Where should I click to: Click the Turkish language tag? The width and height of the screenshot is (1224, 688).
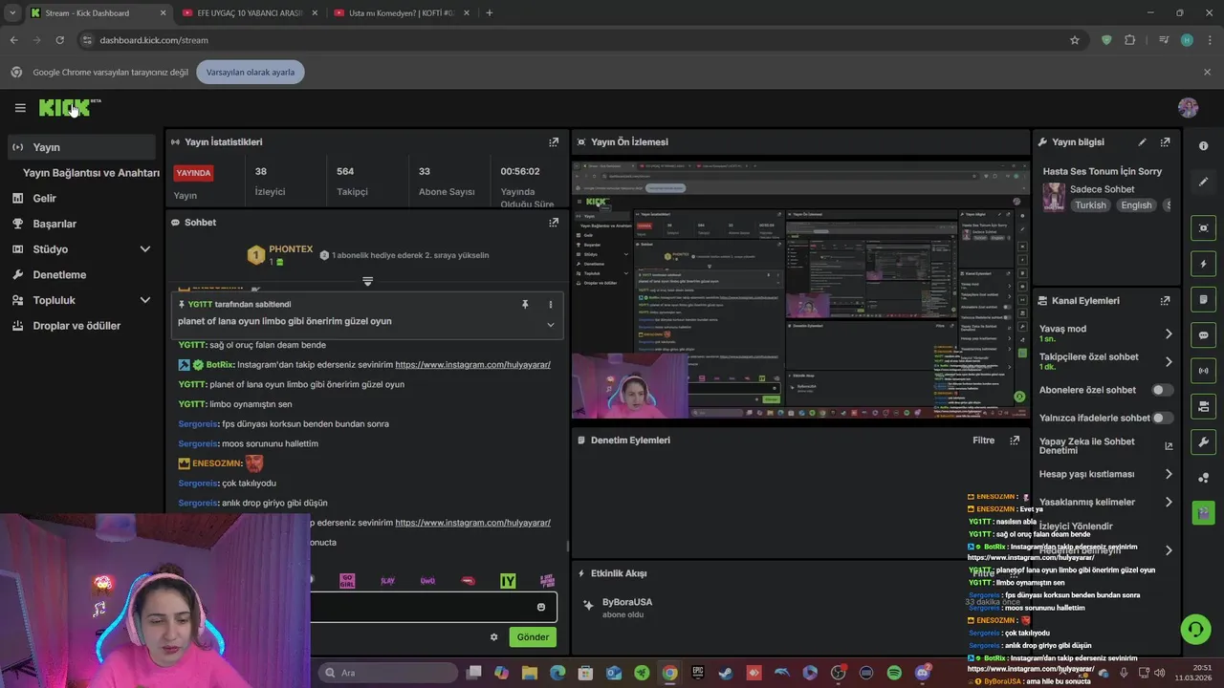pos(1089,205)
